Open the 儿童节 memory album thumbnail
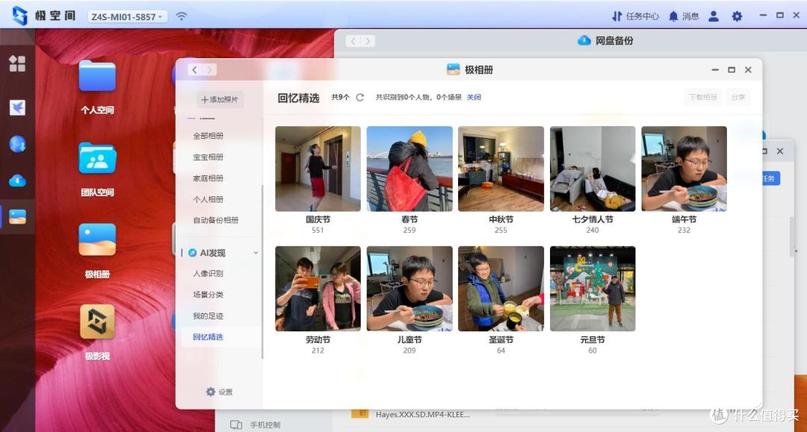Screen dimensions: 807x432 pos(409,289)
